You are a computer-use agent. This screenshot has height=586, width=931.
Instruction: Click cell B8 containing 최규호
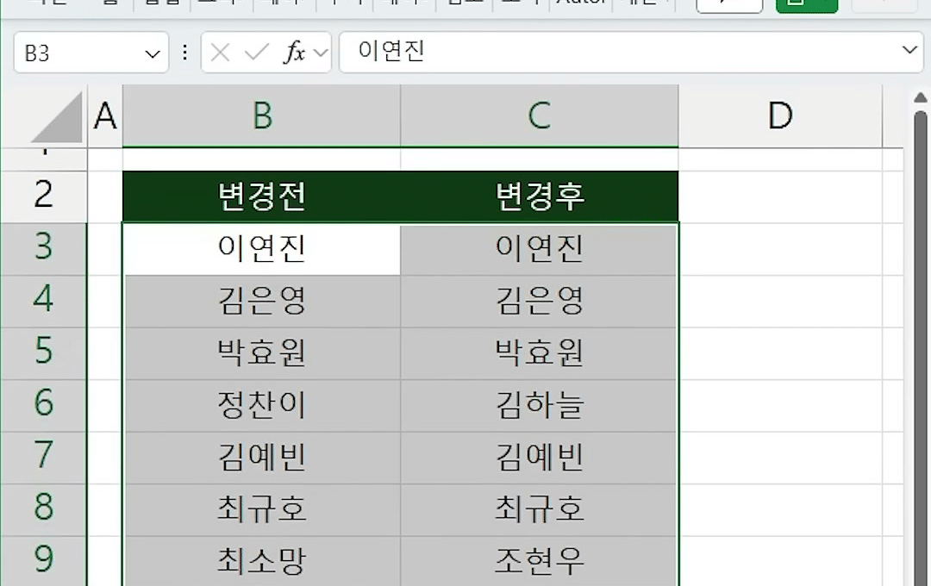click(262, 510)
